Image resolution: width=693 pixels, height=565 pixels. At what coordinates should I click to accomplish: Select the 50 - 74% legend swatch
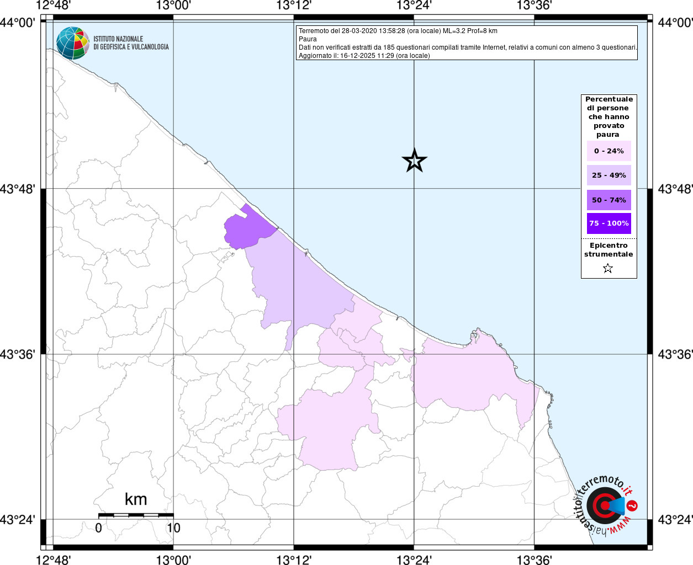point(609,200)
